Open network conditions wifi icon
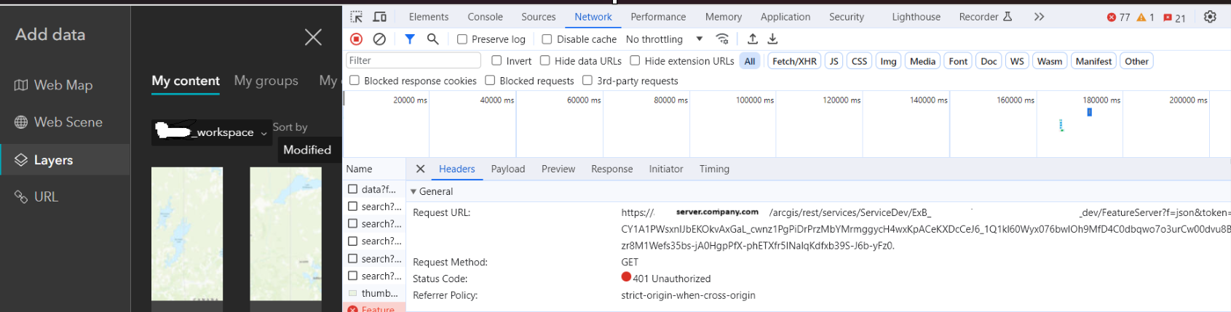Screen dimensions: 1231x312 [x=722, y=39]
